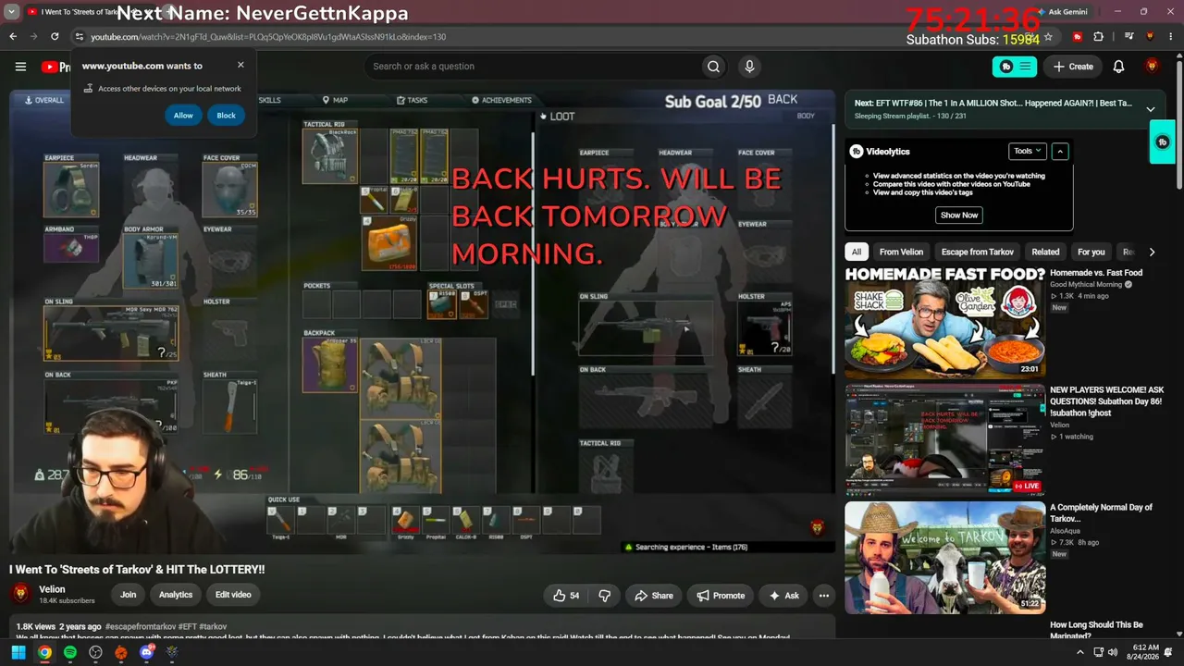Screen dimensions: 1184x666
Task: Block access to local network devices
Action: (x=227, y=116)
